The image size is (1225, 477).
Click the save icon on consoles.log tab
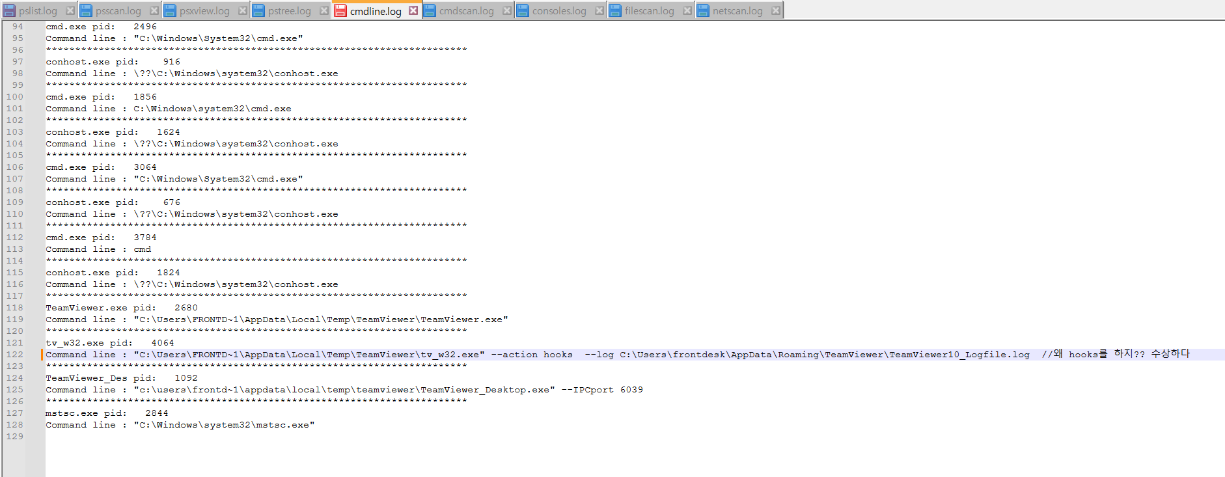tap(523, 10)
